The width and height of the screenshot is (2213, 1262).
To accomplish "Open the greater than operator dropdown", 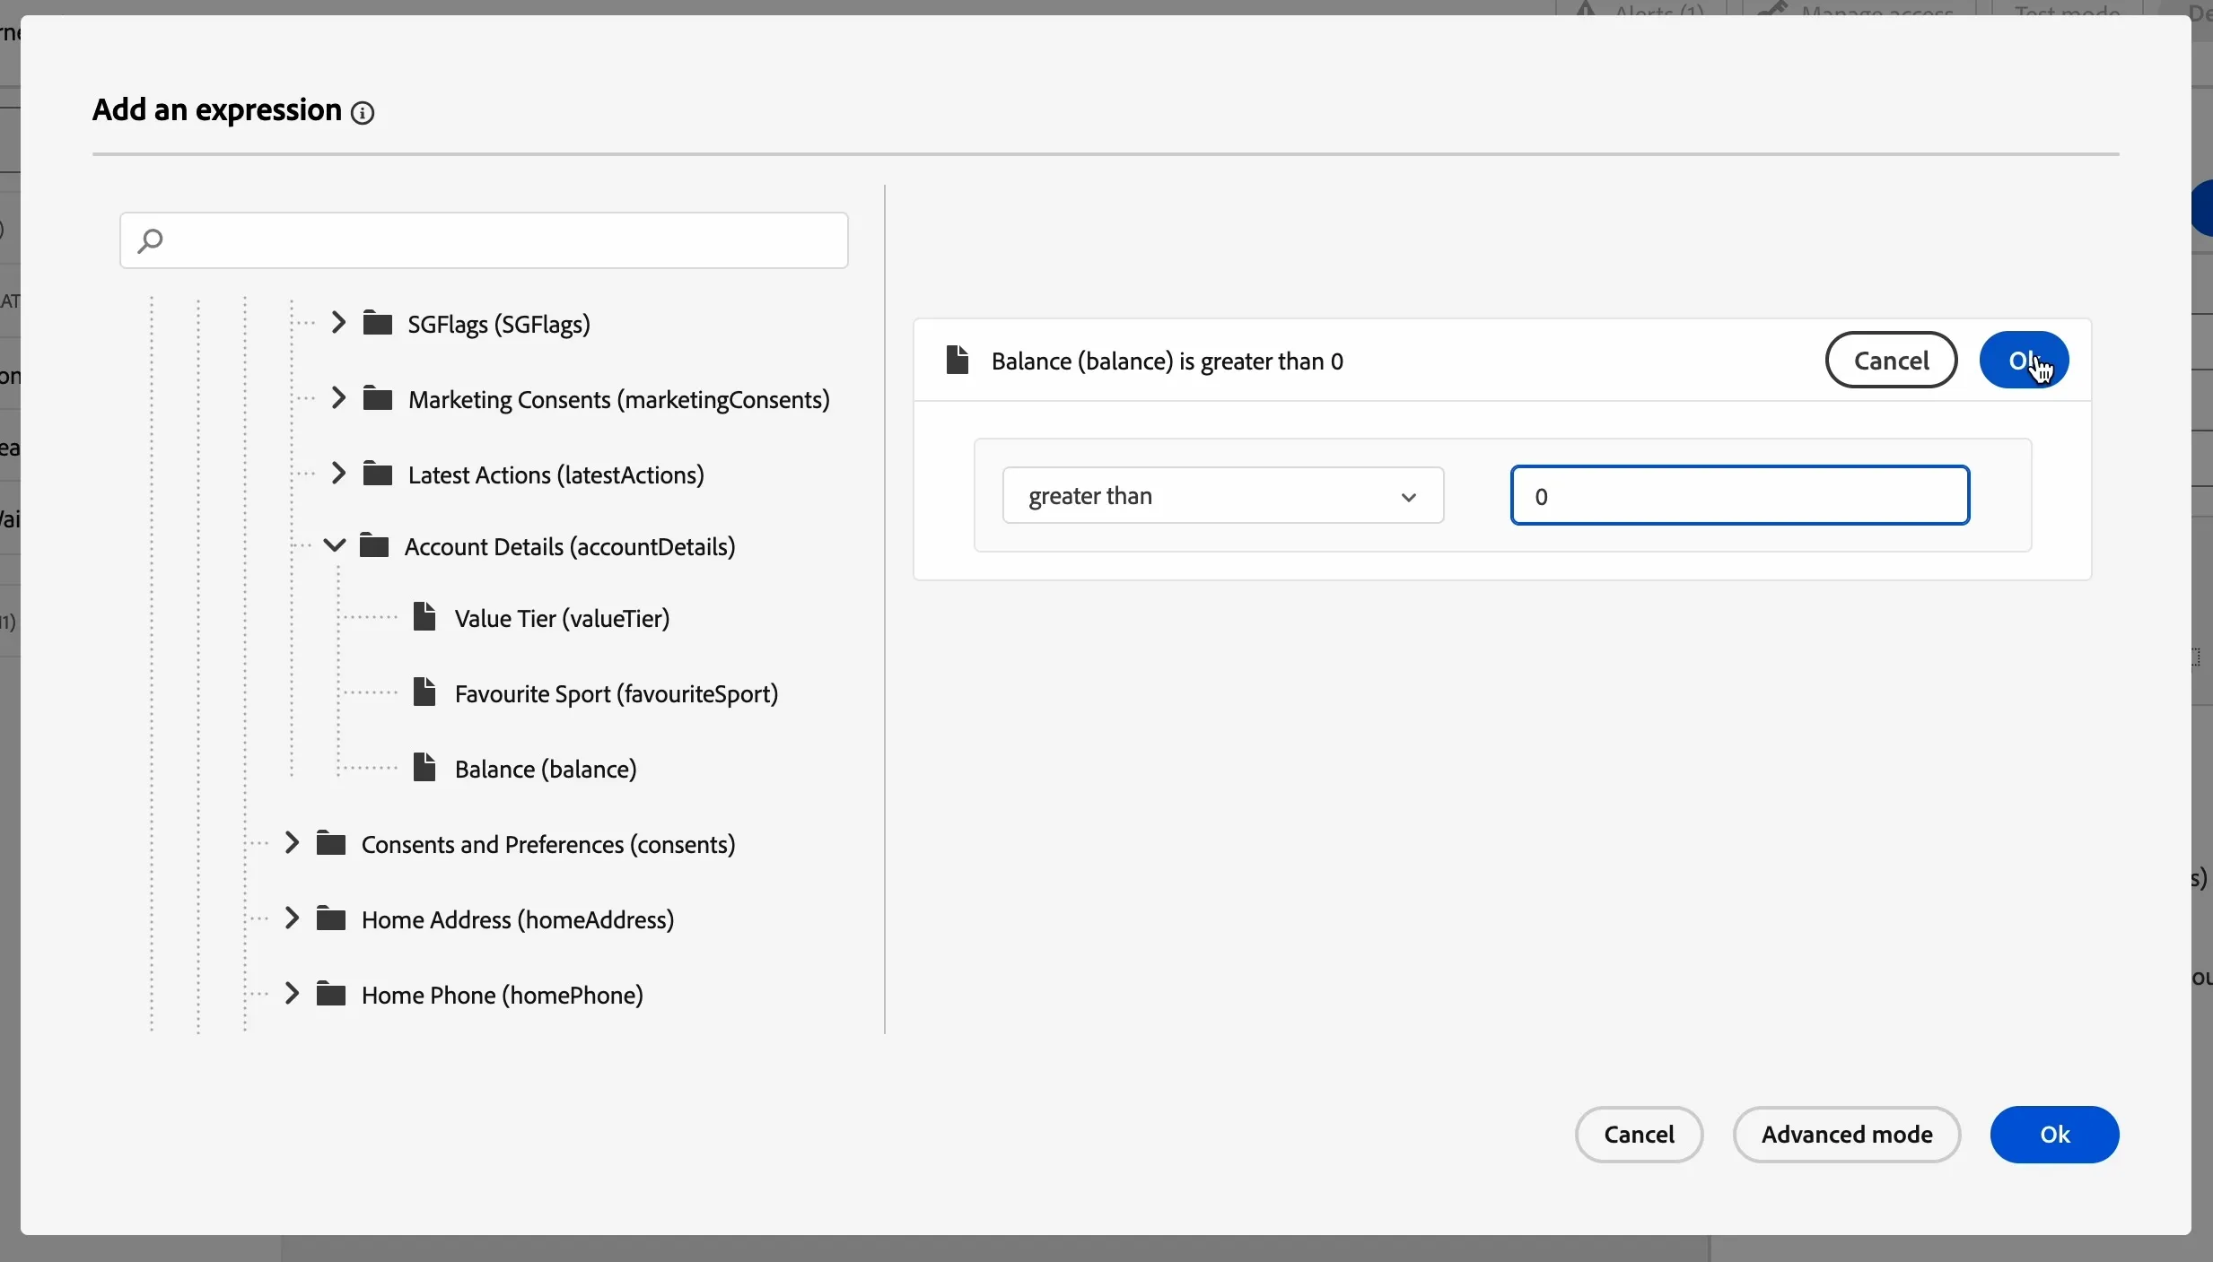I will pyautogui.click(x=1223, y=495).
